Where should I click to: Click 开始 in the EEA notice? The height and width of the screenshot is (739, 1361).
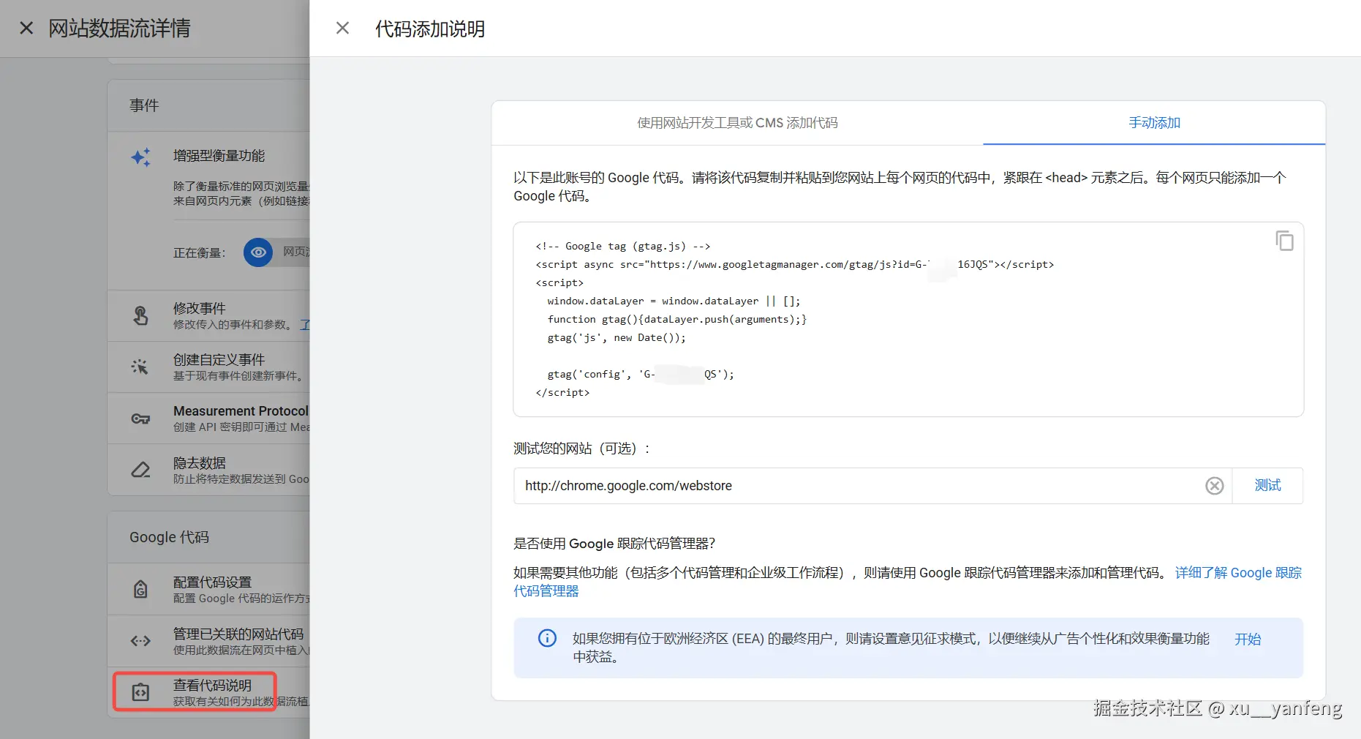1248,639
